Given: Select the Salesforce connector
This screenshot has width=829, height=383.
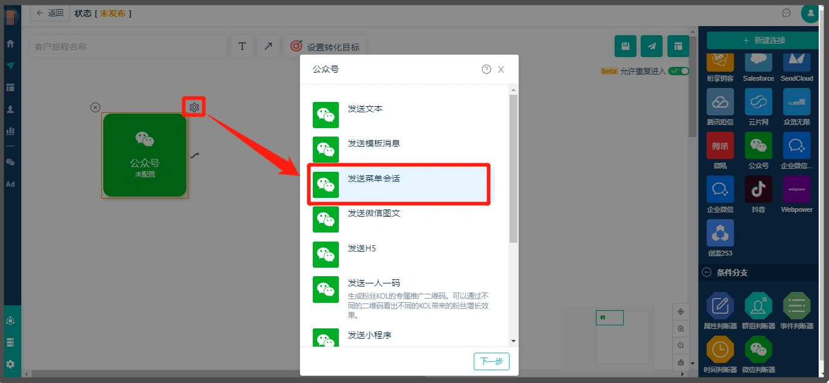Looking at the screenshot, I should click(759, 67).
